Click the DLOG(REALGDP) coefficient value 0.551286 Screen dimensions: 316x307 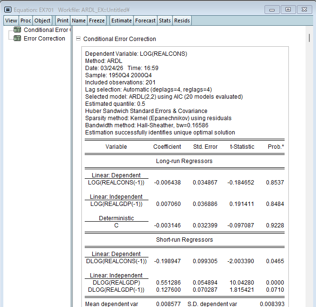(x=168, y=283)
